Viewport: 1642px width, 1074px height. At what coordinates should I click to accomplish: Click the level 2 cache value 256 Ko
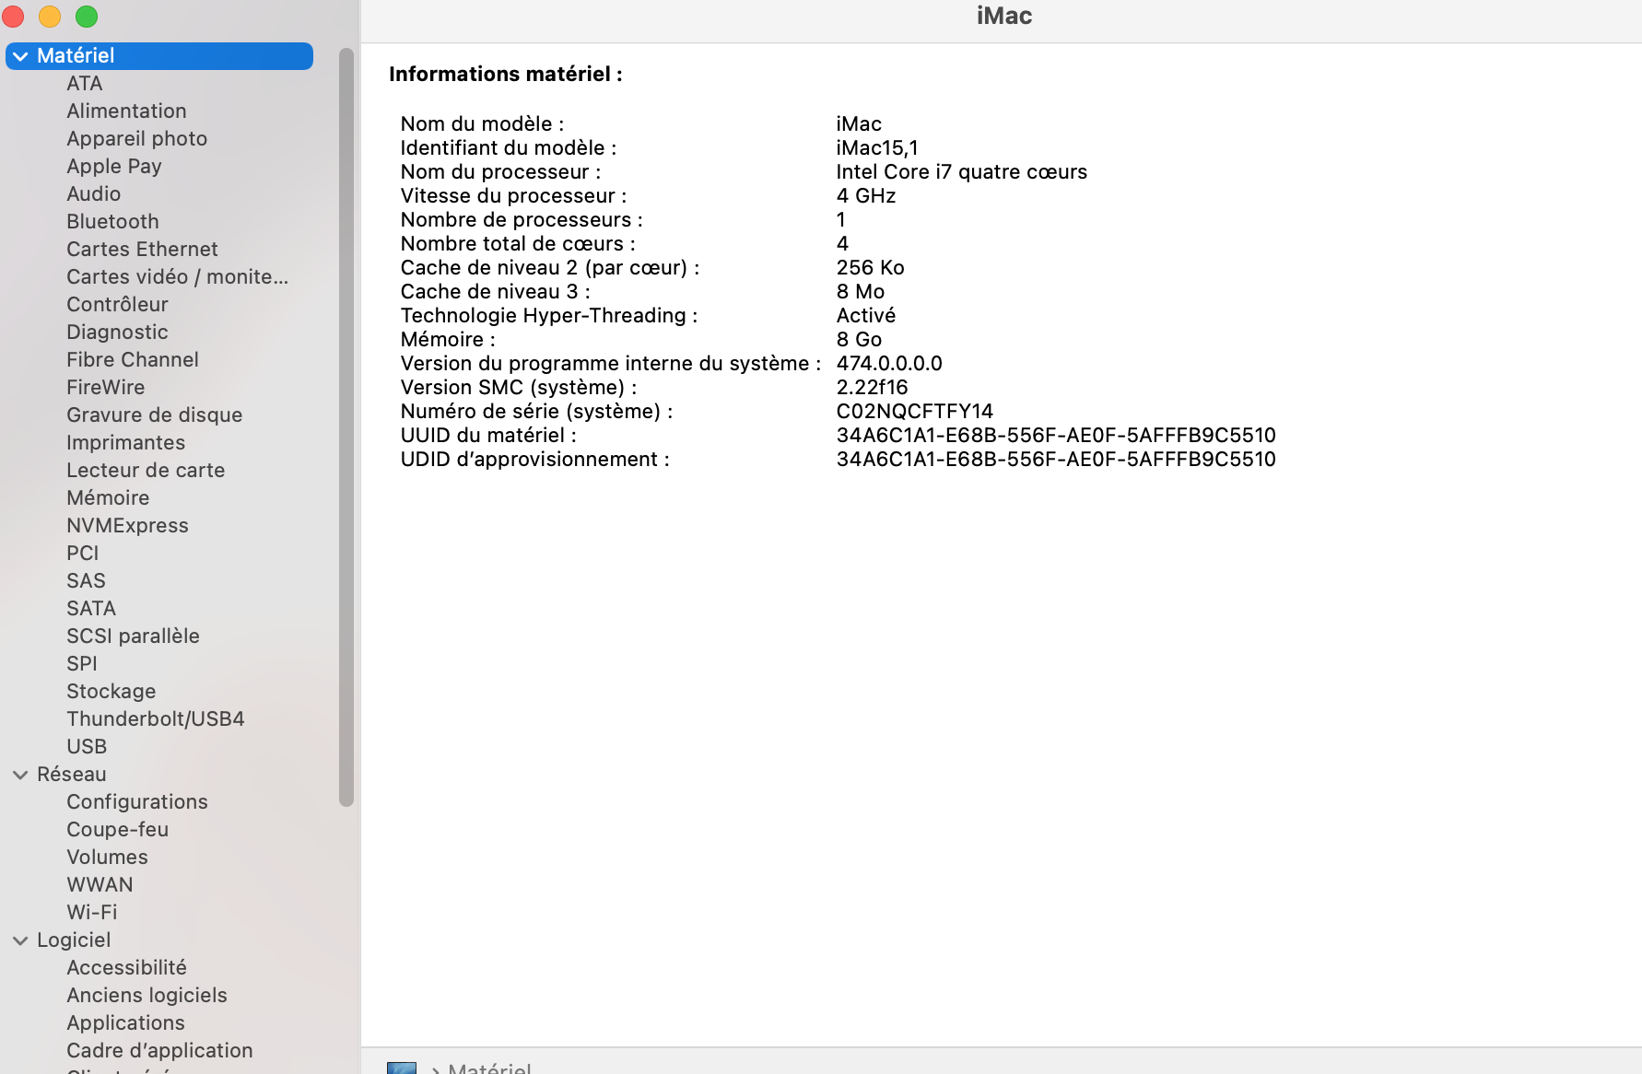click(x=870, y=268)
